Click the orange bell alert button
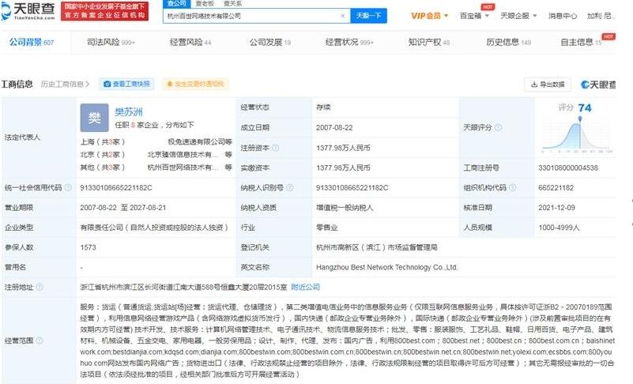633x384 pixels. (x=195, y=84)
